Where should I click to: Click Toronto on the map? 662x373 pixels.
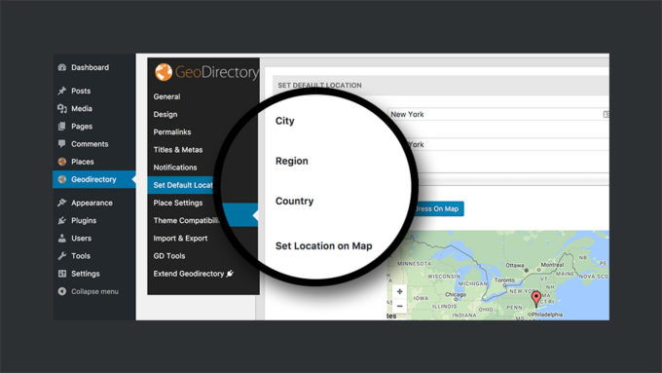[504, 280]
